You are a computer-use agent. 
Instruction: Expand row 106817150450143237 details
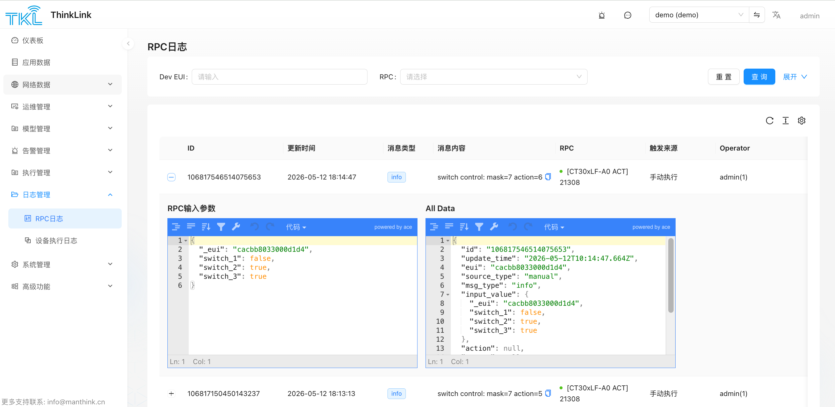171,394
